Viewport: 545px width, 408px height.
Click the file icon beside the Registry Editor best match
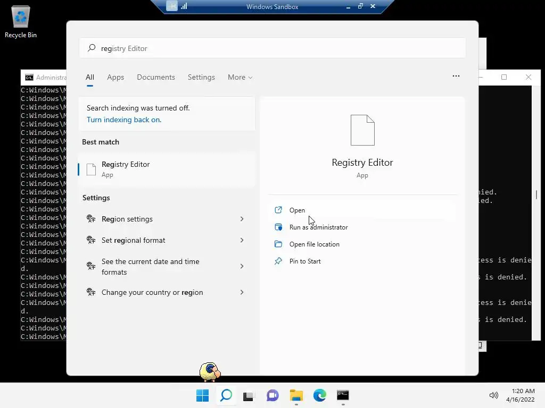[91, 169]
